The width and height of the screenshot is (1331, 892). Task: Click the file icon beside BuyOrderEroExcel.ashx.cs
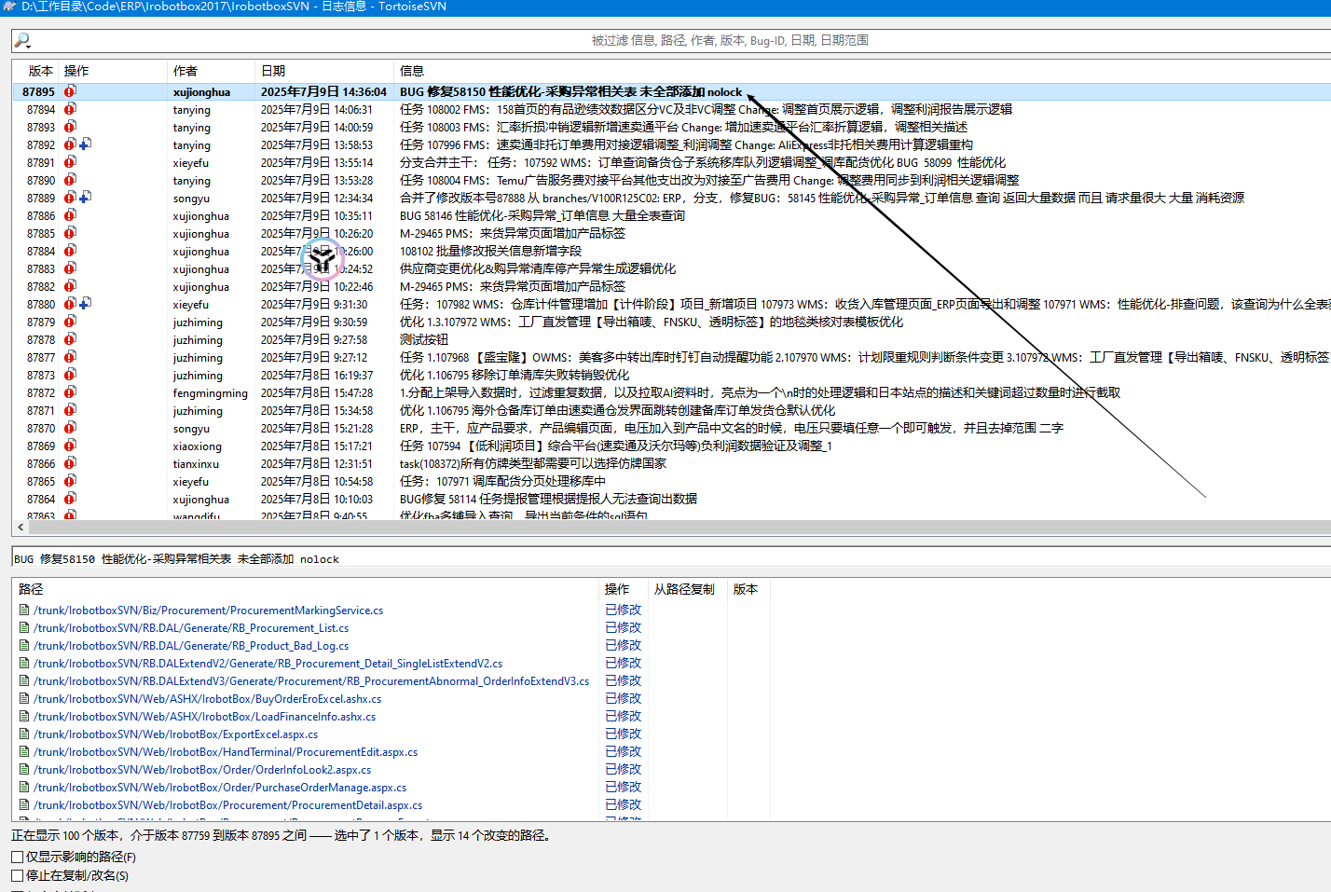point(24,699)
